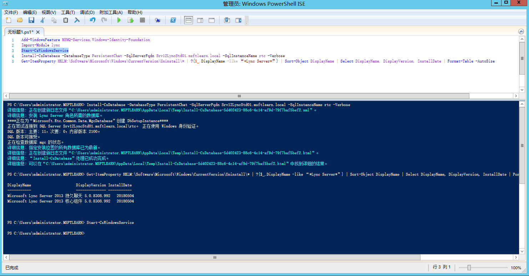This screenshot has width=529, height=276.
Task: Open a script file via the folder icon
Action: coord(20,20)
